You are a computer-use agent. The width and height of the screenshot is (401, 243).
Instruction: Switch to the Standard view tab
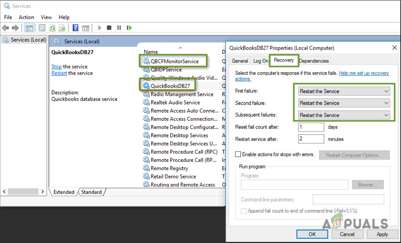click(x=91, y=192)
